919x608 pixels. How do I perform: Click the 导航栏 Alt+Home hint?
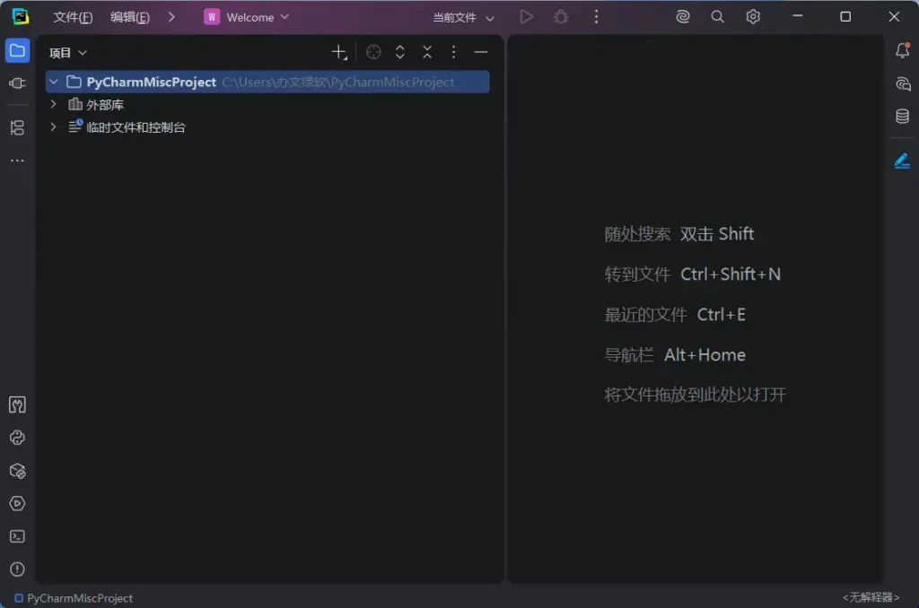click(675, 355)
